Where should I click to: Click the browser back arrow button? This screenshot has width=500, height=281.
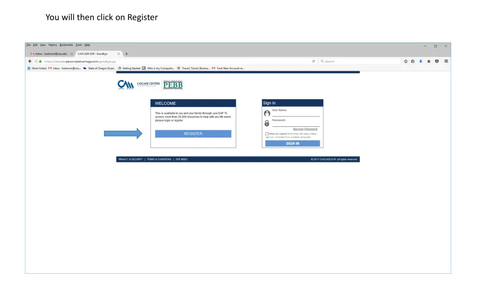(30, 61)
